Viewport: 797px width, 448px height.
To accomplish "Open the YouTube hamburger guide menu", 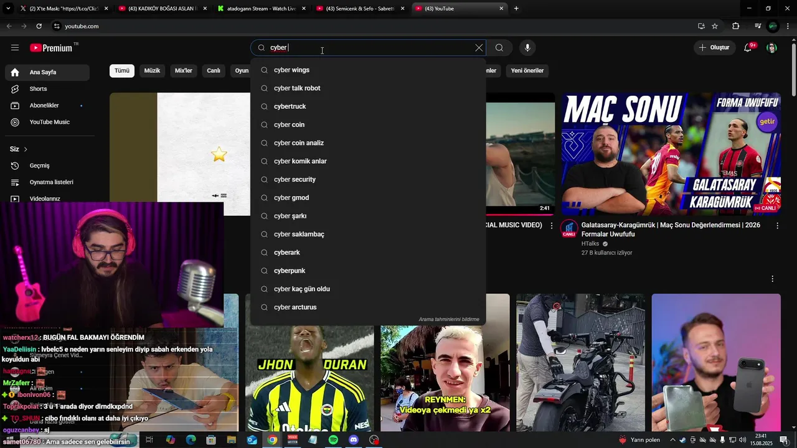I will [x=15, y=48].
